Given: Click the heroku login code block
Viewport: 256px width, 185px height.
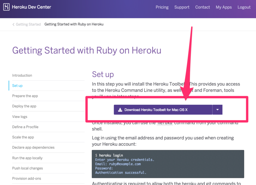Looking at the screenshot, I should [x=168, y=164].
